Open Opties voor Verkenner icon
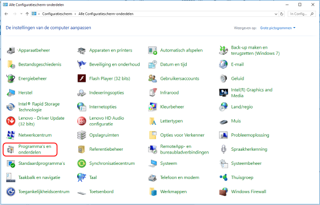Image resolution: width=320 pixels, height=205 pixels. pyautogui.click(x=153, y=135)
